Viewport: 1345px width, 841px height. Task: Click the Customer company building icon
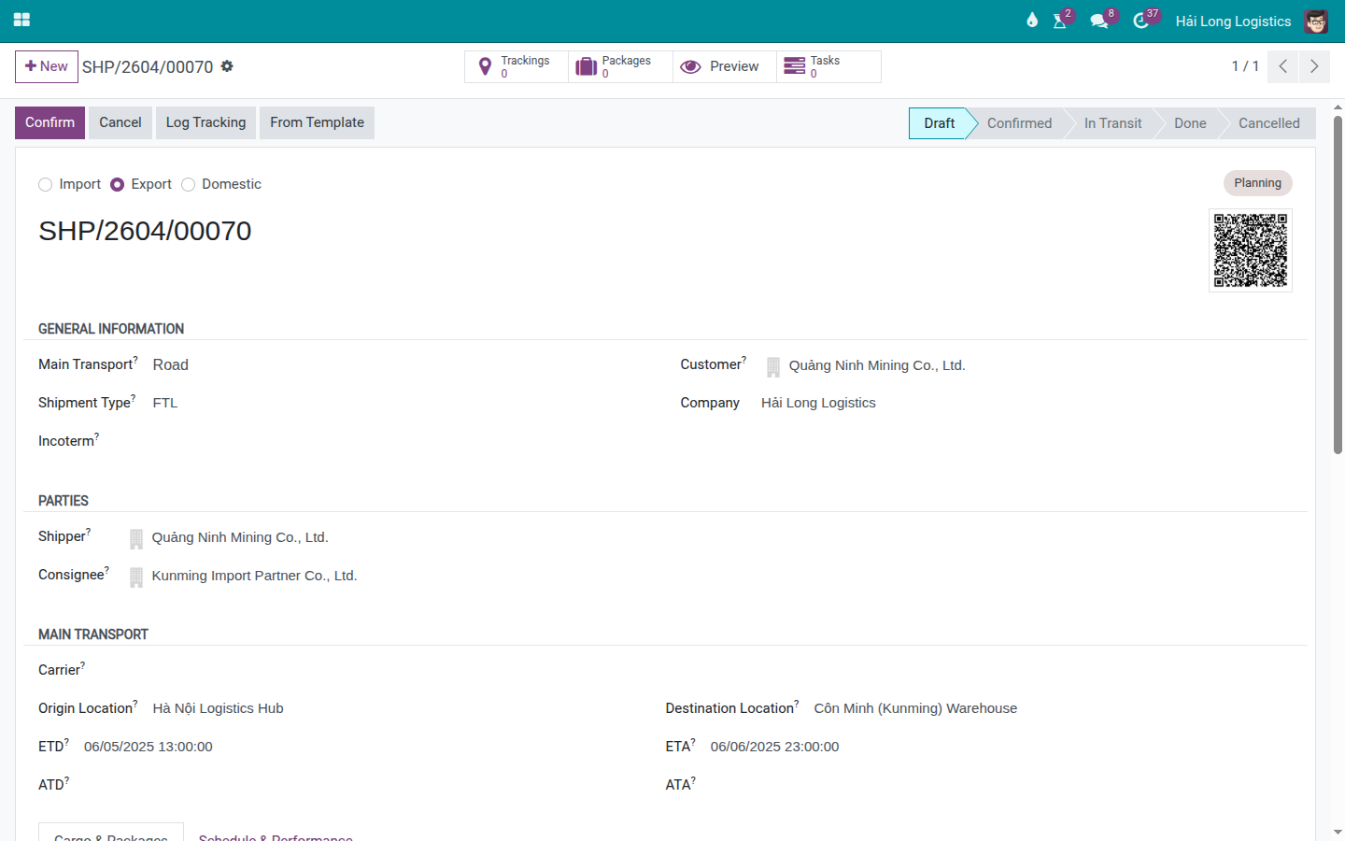773,366
